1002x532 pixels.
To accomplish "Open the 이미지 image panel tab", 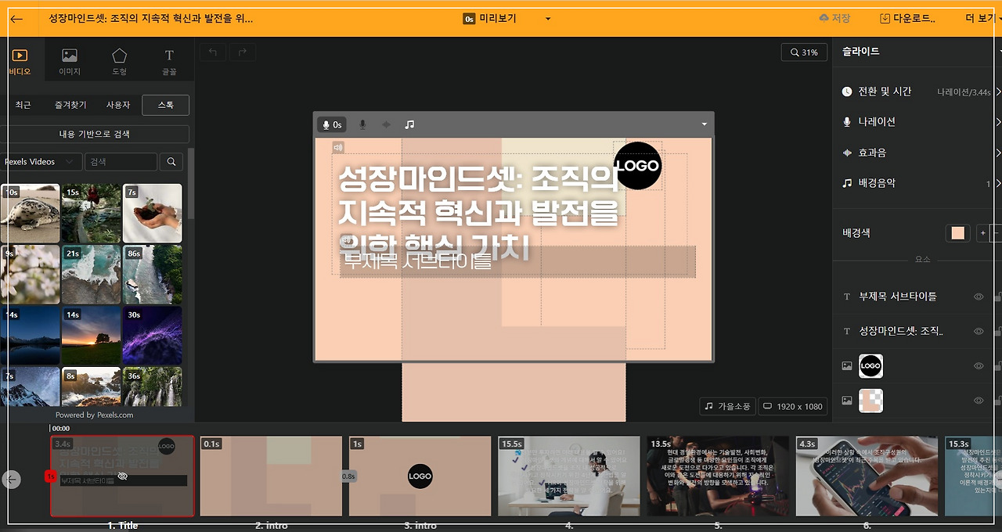I will [x=70, y=62].
